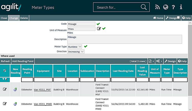Toggle the Design checkbox in top toolbar

tap(178, 18)
